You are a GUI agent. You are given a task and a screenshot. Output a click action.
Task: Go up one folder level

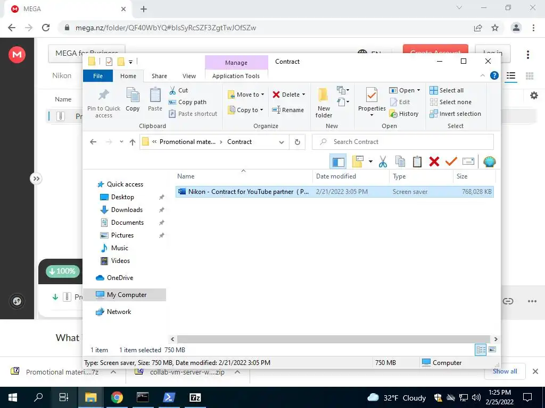point(133,142)
